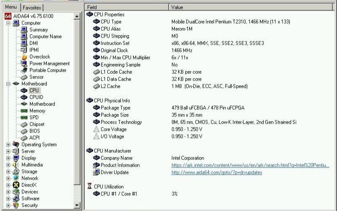Viewport: 337px width, 211px height.
Task: Click the CPU Utilization hourglass icon
Action: coord(90,186)
